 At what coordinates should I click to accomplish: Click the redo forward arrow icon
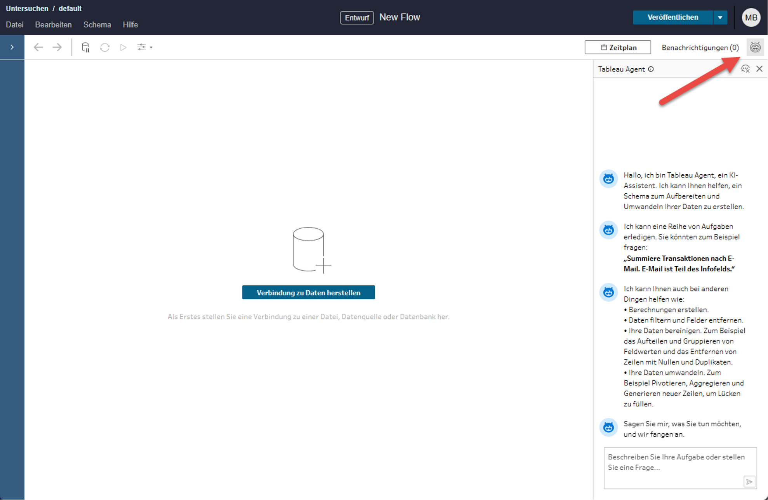coord(57,47)
